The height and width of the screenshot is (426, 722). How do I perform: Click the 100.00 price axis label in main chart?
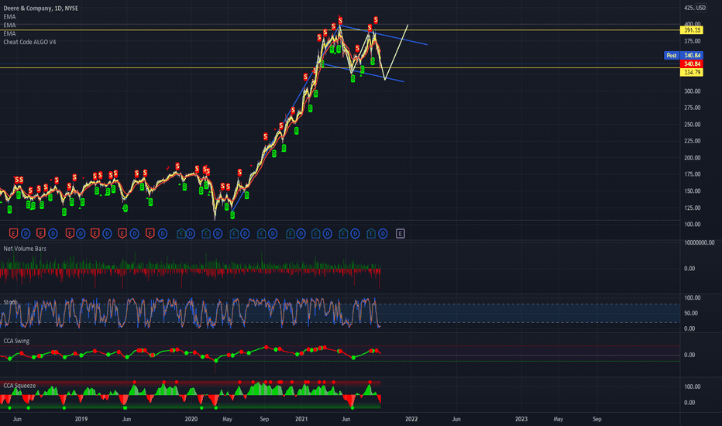pos(692,225)
